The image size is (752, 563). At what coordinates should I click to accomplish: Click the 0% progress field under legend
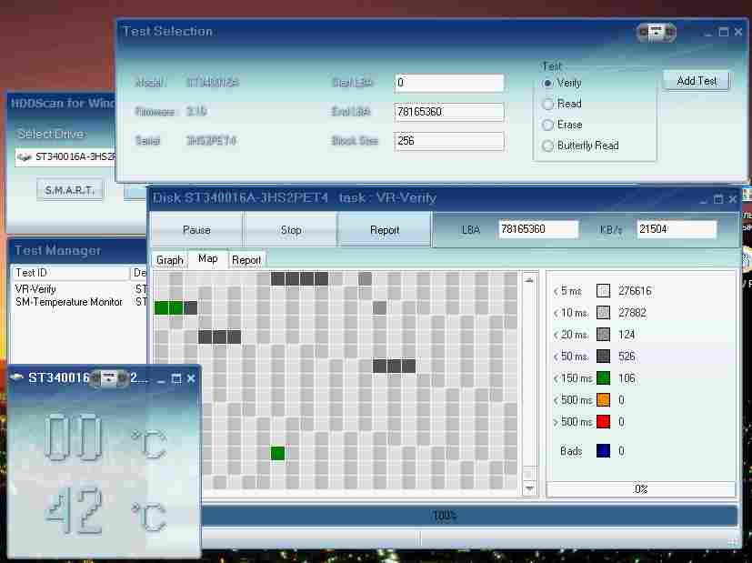pos(641,489)
